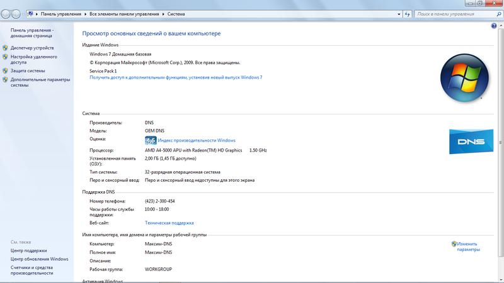Image resolution: width=504 pixels, height=283 pixels.
Task: Focus the Поиск в панели управления field
Action: [x=455, y=14]
